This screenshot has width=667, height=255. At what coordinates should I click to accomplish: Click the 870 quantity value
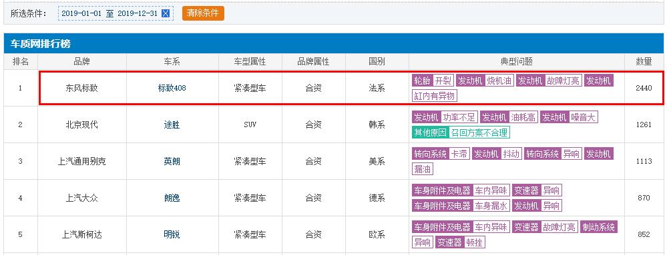(644, 198)
